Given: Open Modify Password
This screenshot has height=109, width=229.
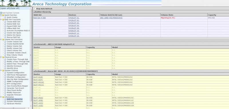Looking at the screenshot, I should click(x=13, y=92).
